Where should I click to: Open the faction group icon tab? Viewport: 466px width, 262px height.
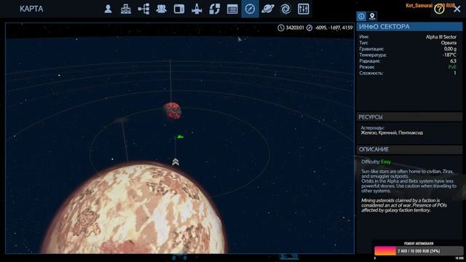pos(162,9)
